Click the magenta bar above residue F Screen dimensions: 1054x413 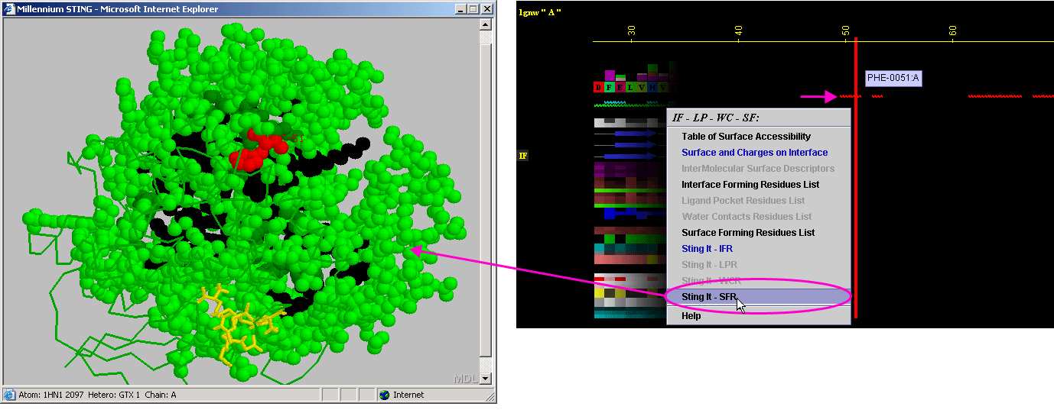[x=610, y=76]
